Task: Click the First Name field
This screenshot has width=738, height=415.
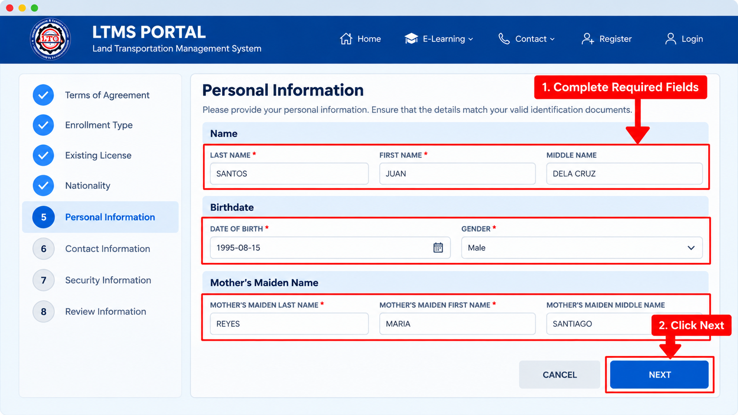Action: (457, 174)
